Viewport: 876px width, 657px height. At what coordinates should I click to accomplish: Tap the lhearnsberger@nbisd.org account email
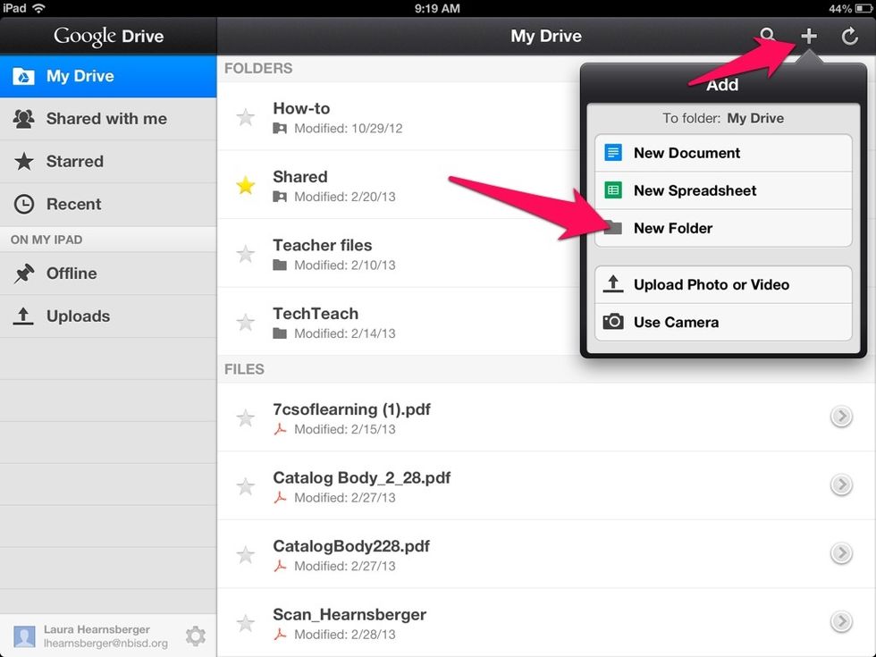click(x=105, y=644)
